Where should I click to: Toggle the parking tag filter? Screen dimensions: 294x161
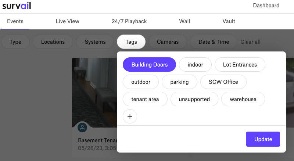179,82
